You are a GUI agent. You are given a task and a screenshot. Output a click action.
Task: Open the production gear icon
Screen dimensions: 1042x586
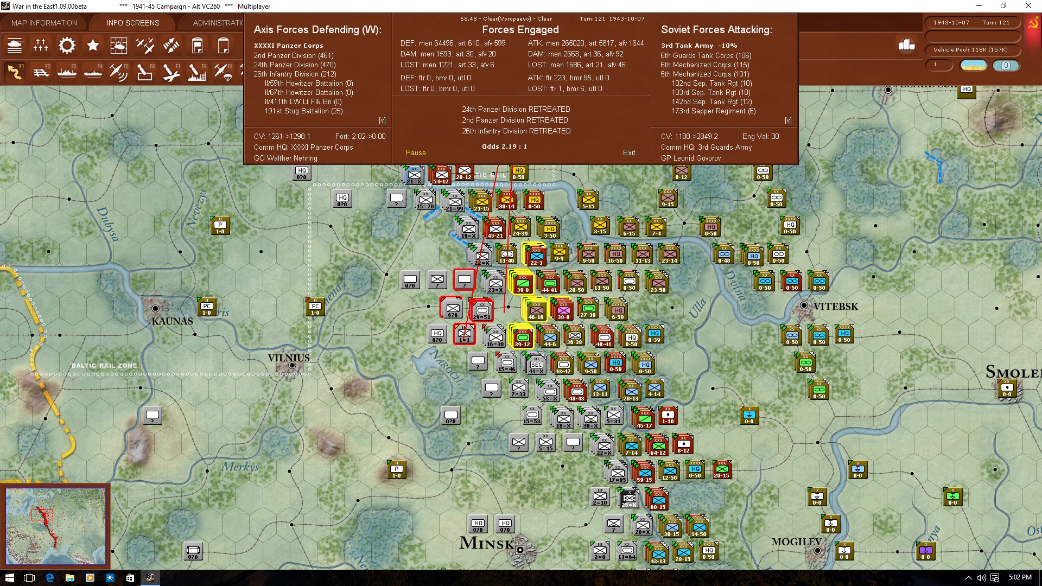[67, 46]
